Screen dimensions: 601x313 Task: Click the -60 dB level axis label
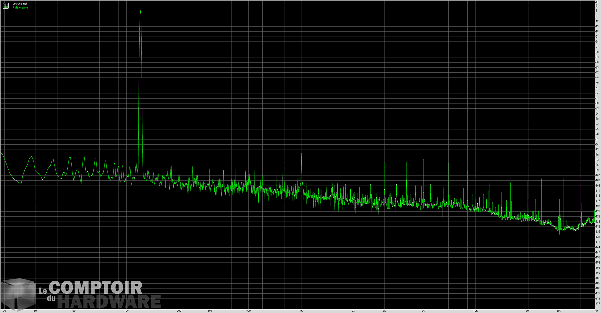pyautogui.click(x=597, y=103)
